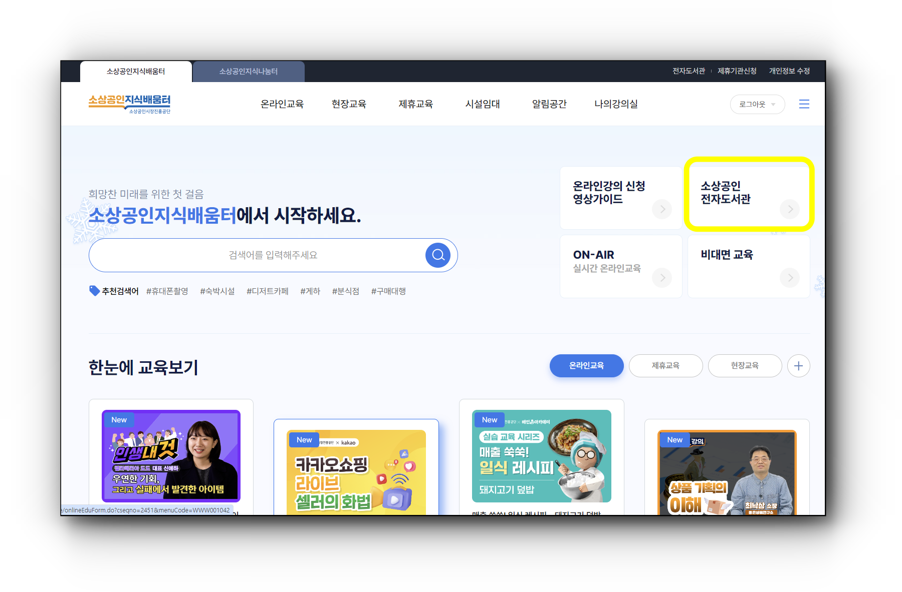
Task: Open the 나의강의실 menu
Action: point(616,104)
